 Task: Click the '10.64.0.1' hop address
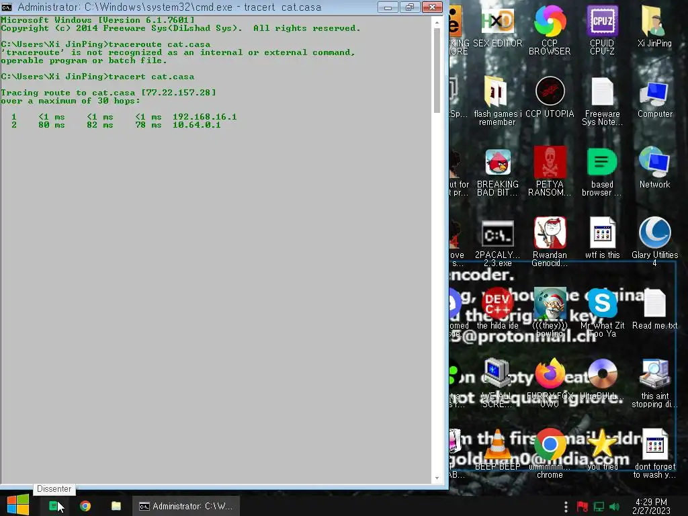click(197, 124)
